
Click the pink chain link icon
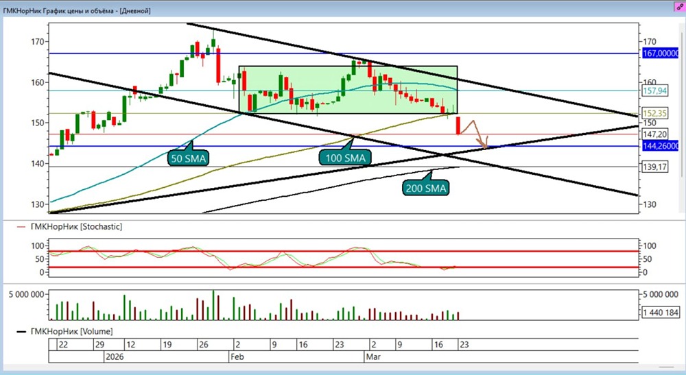(x=679, y=7)
